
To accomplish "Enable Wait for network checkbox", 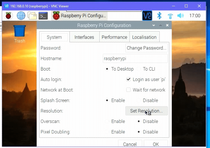I will point(128,90).
